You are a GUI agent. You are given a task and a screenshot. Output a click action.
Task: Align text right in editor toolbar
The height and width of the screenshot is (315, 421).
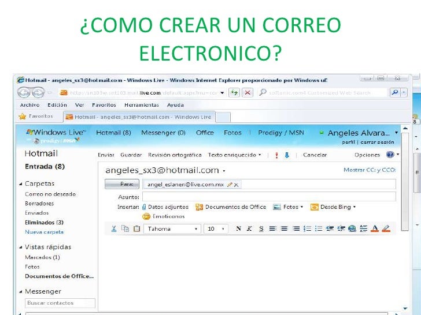pos(296,228)
